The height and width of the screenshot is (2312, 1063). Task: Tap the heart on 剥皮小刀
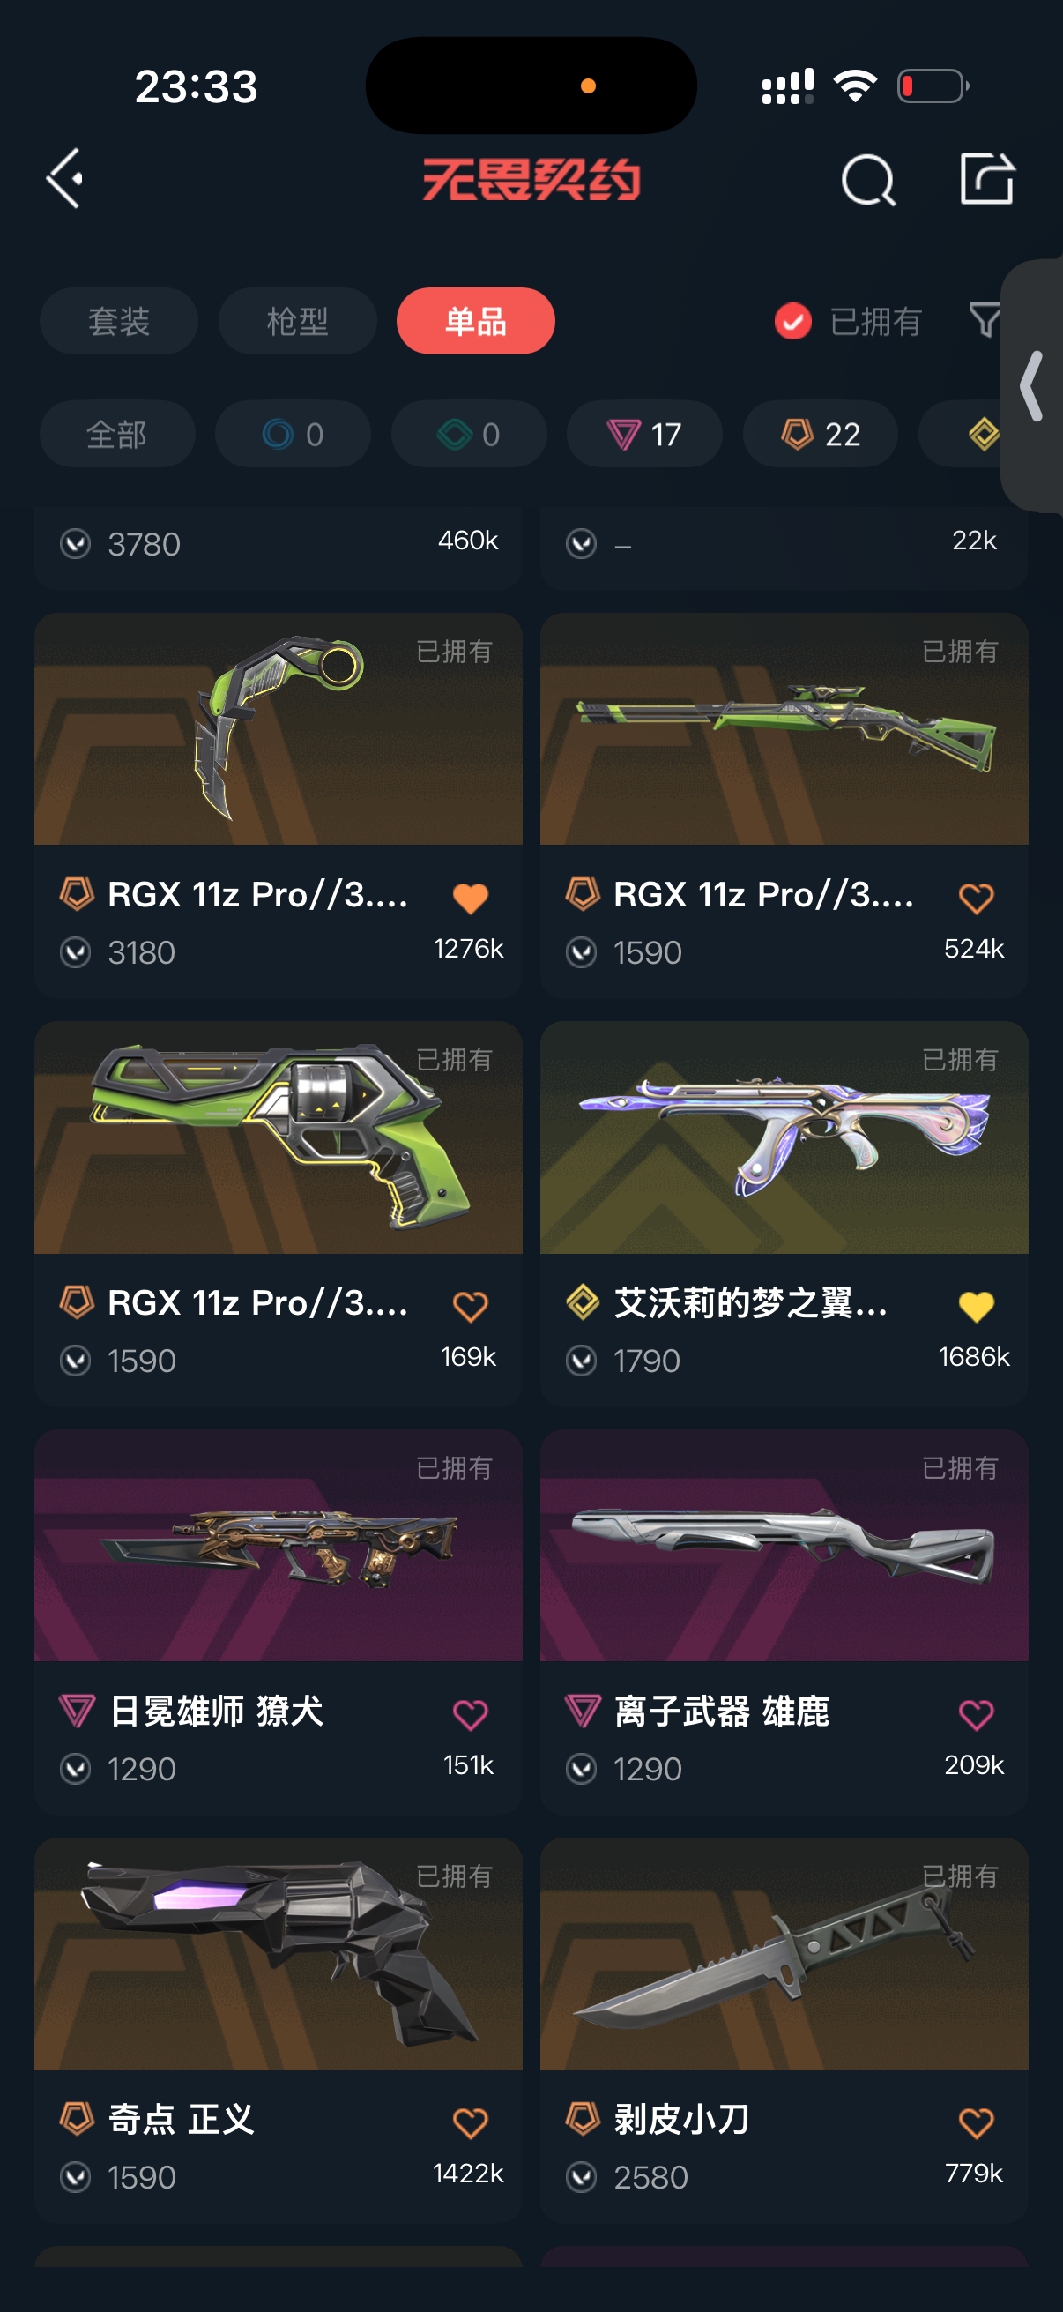pos(976,2122)
